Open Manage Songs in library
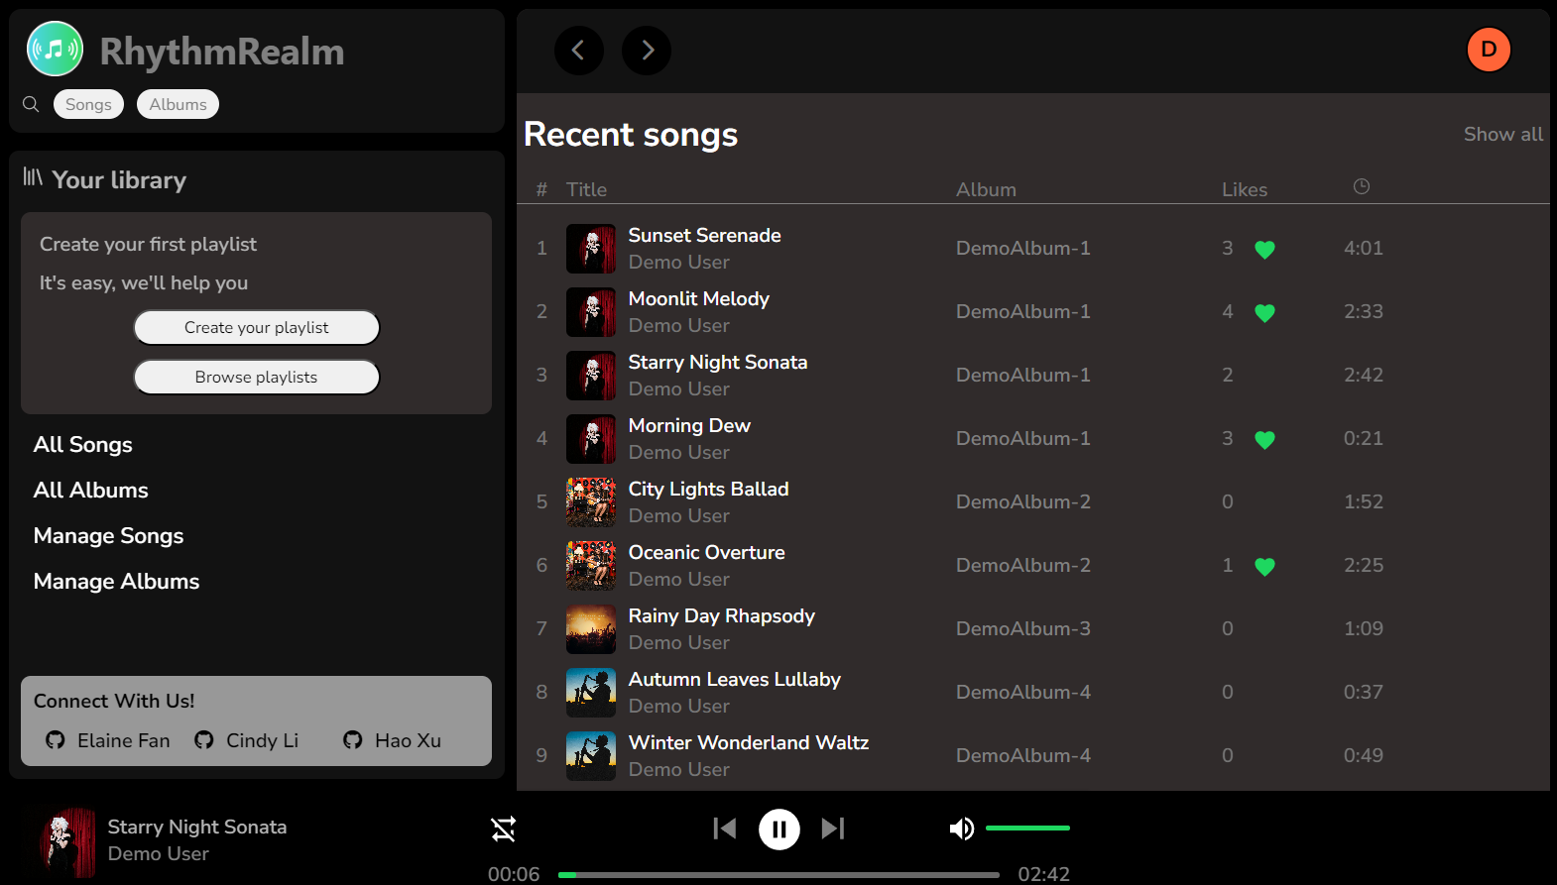This screenshot has width=1557, height=885. click(x=109, y=536)
